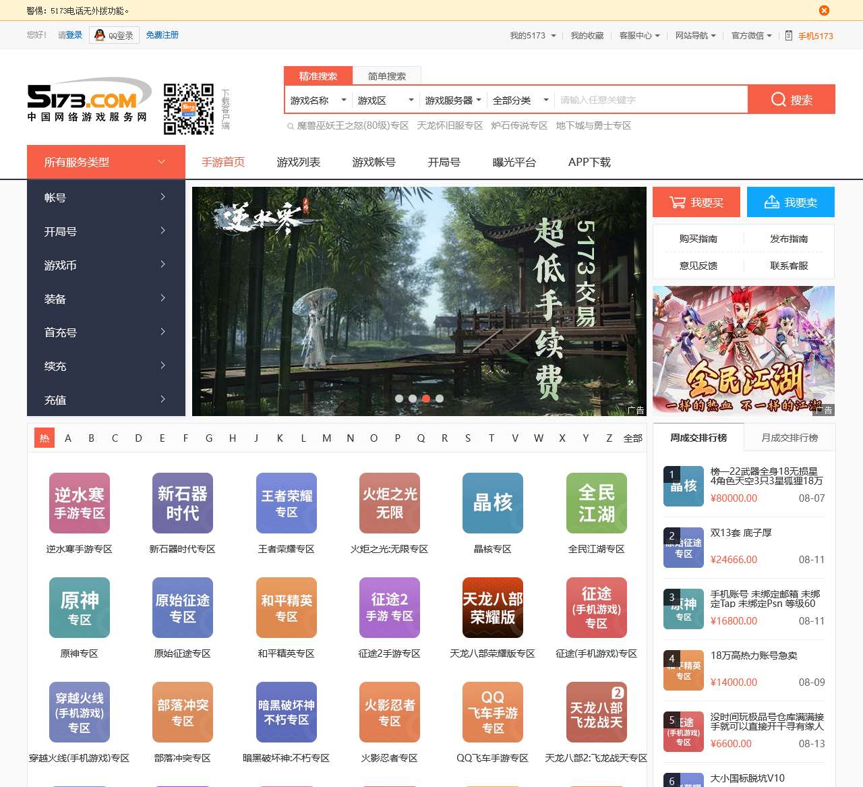This screenshot has height=787, width=863.
Task: Open the 天龙八部荣耀版 game icon
Action: [x=493, y=608]
